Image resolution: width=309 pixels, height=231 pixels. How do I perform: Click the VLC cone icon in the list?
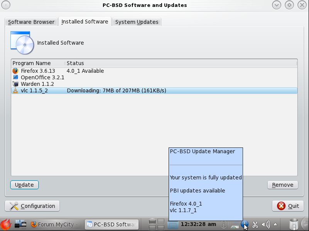pyautogui.click(x=15, y=90)
